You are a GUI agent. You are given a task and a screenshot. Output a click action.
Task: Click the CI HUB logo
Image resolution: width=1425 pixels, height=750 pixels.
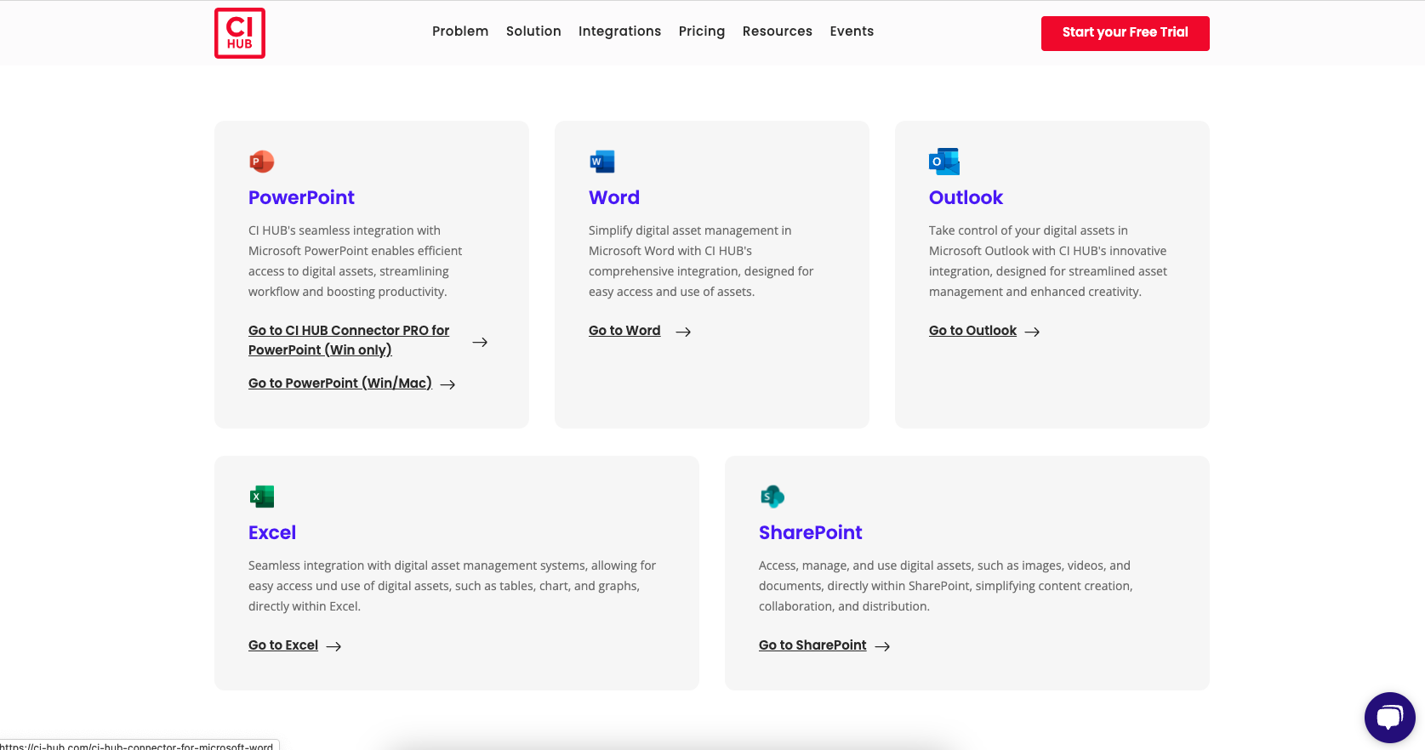tap(239, 33)
